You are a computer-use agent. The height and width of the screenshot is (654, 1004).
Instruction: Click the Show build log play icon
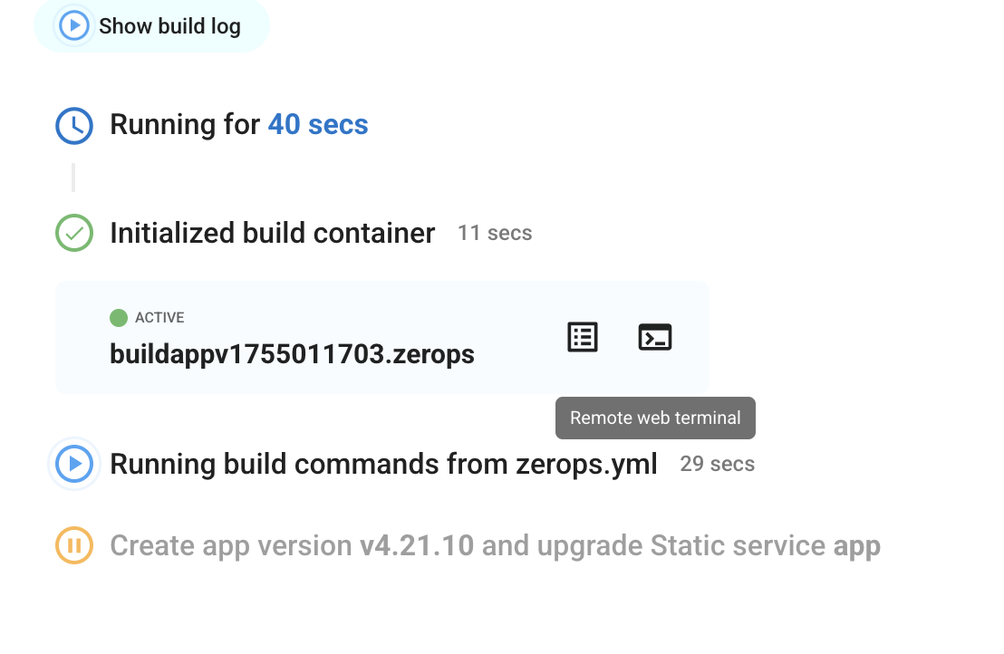point(73,25)
